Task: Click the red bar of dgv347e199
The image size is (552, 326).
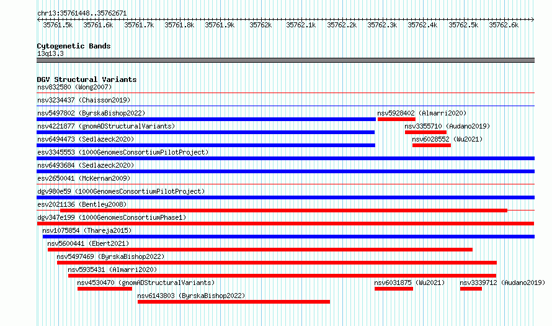Action: coord(285,224)
